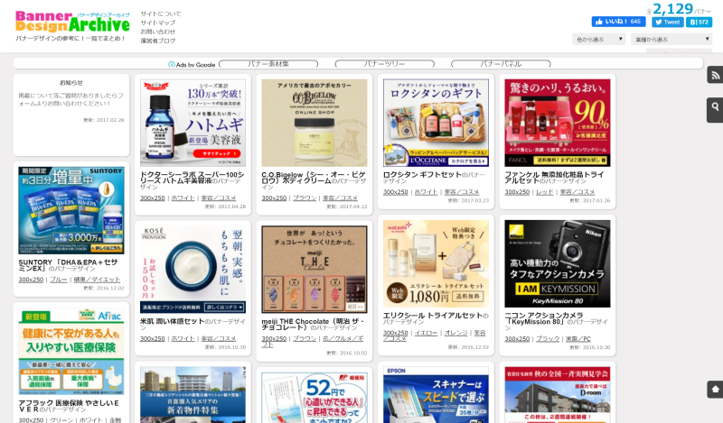
Task: Open the FANCL 90% banner thumbnail
Action: pos(558,123)
